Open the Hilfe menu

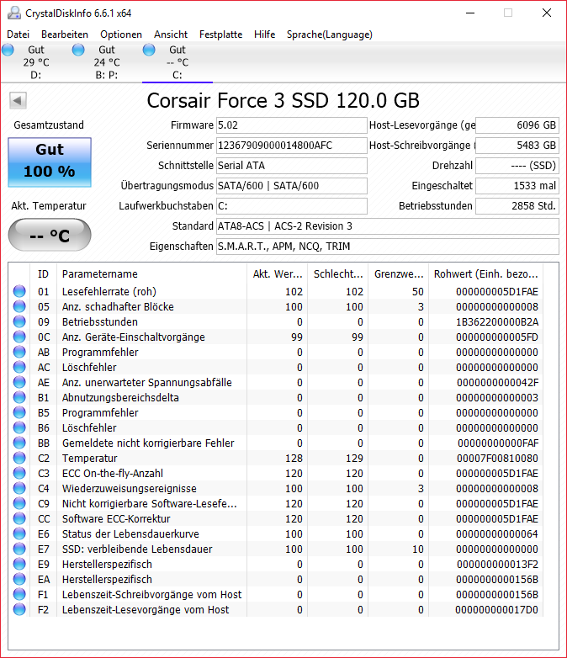click(264, 34)
